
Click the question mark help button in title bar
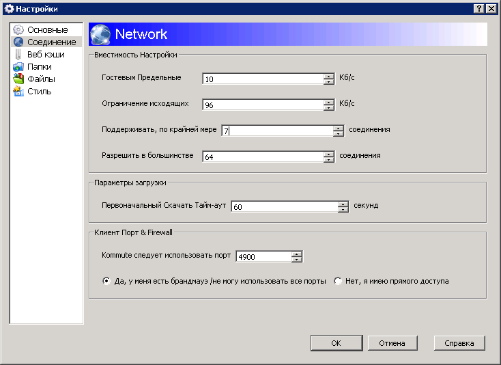(478, 9)
